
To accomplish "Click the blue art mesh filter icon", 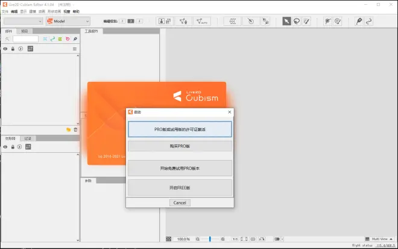I will point(45,39).
